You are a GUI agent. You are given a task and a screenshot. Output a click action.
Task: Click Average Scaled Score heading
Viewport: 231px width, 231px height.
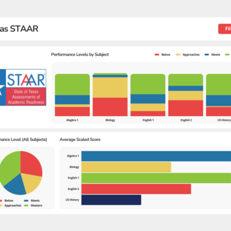80,140
